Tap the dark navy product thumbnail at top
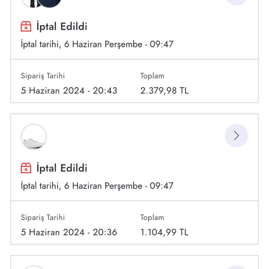This screenshot has height=269, width=269. [x=49, y=3]
